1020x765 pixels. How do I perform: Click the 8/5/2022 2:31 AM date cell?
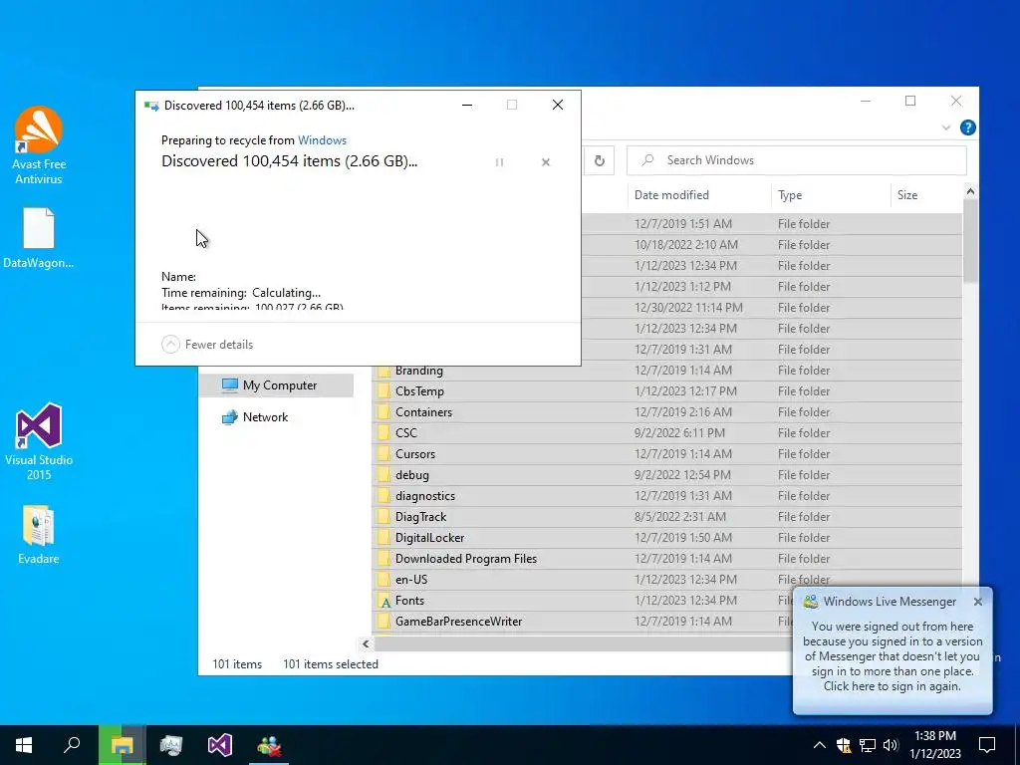click(x=679, y=517)
